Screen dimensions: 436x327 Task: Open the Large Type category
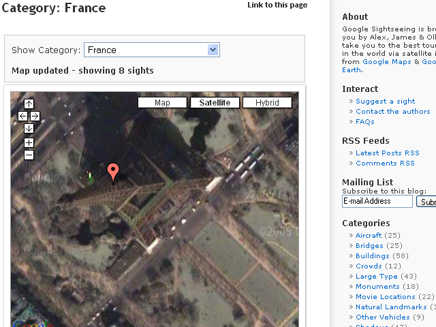(377, 277)
